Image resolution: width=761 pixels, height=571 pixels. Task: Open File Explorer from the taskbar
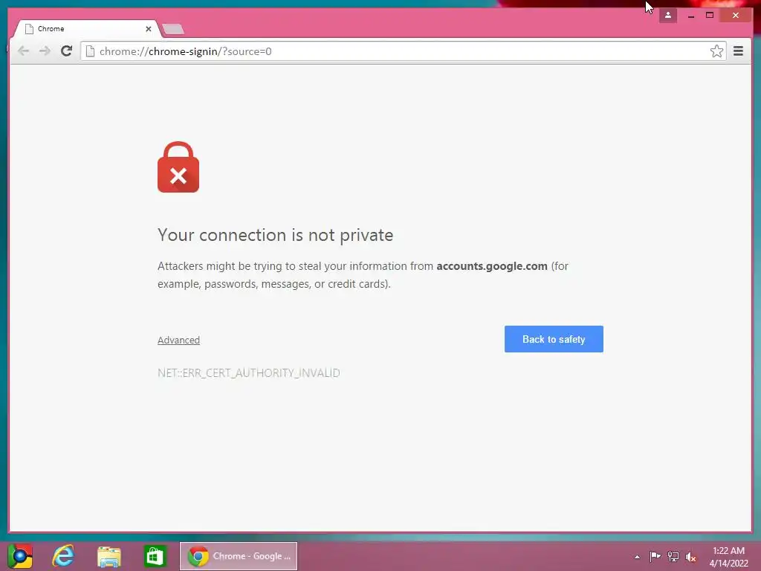109,556
